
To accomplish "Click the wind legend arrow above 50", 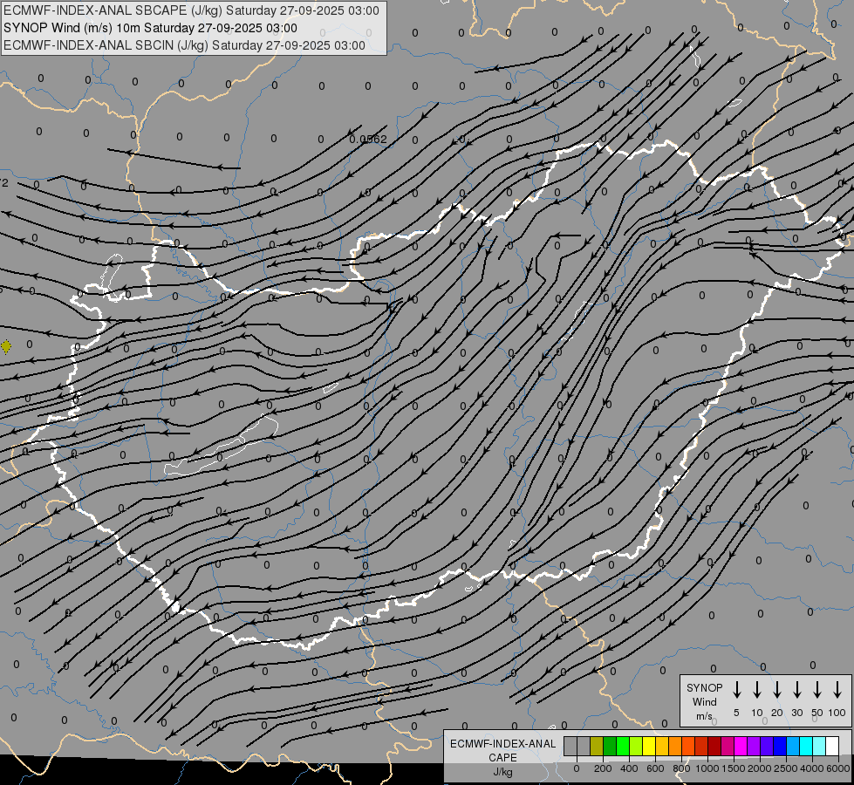I will coord(817,690).
